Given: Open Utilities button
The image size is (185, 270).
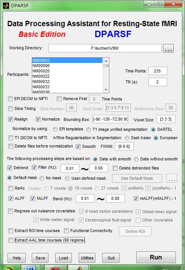Looking at the screenshot, I should click(x=87, y=258).
